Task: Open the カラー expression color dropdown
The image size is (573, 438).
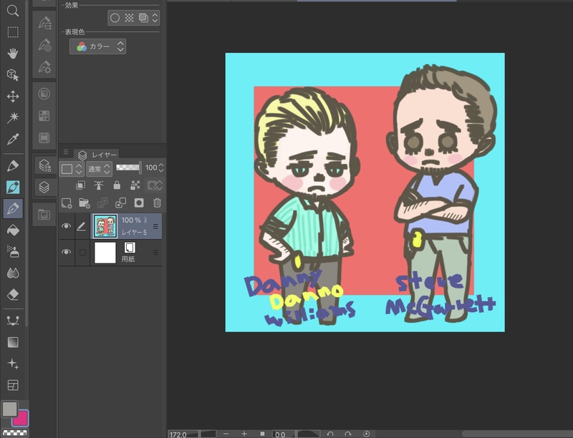Action: pyautogui.click(x=97, y=47)
